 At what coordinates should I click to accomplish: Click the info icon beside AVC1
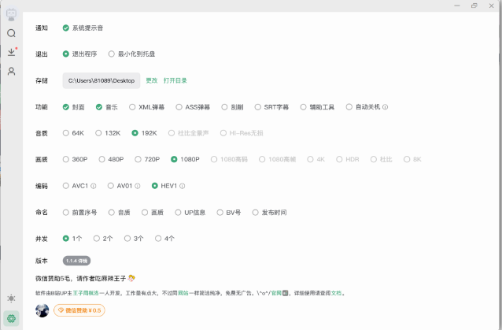click(93, 187)
